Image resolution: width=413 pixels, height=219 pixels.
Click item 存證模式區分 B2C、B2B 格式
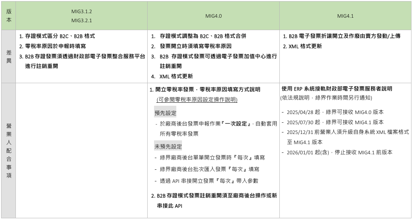[x=57, y=36]
